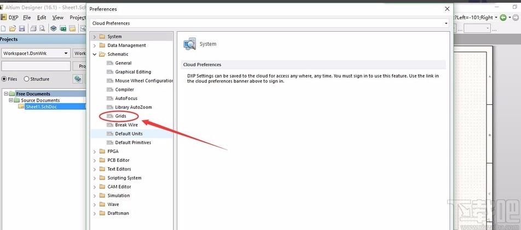
Task: Click the green PCB board icon in toolbar
Action: (x=63, y=28)
